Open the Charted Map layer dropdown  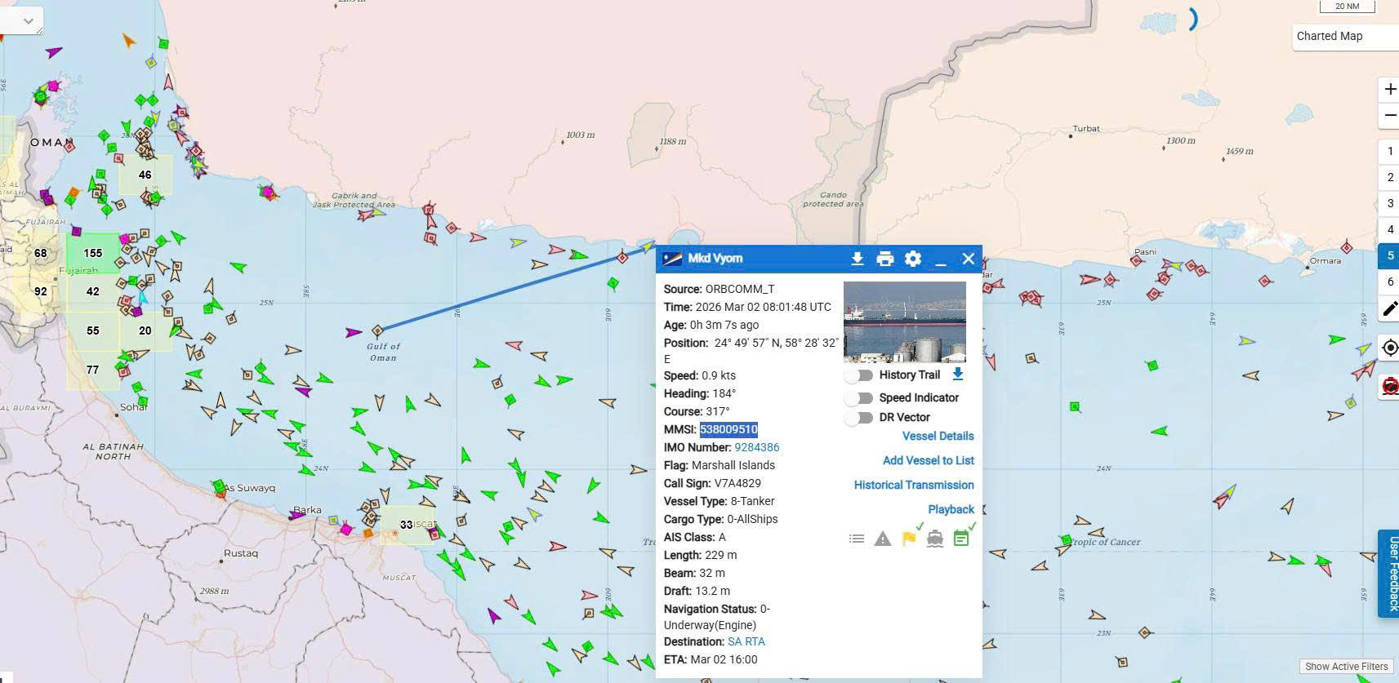tap(1343, 36)
